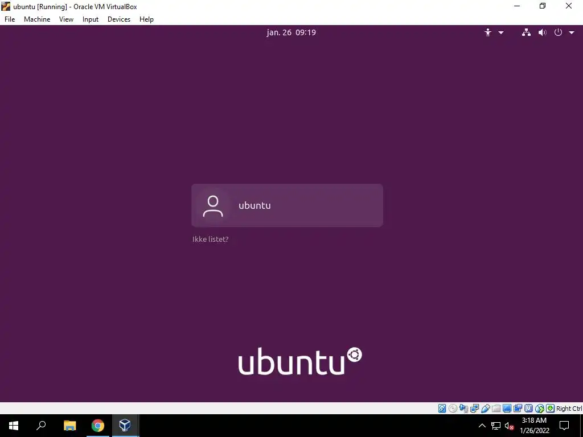Image resolution: width=583 pixels, height=437 pixels.
Task: Click the audio indicator in VirtualBox status bar
Action: pyautogui.click(x=463, y=409)
